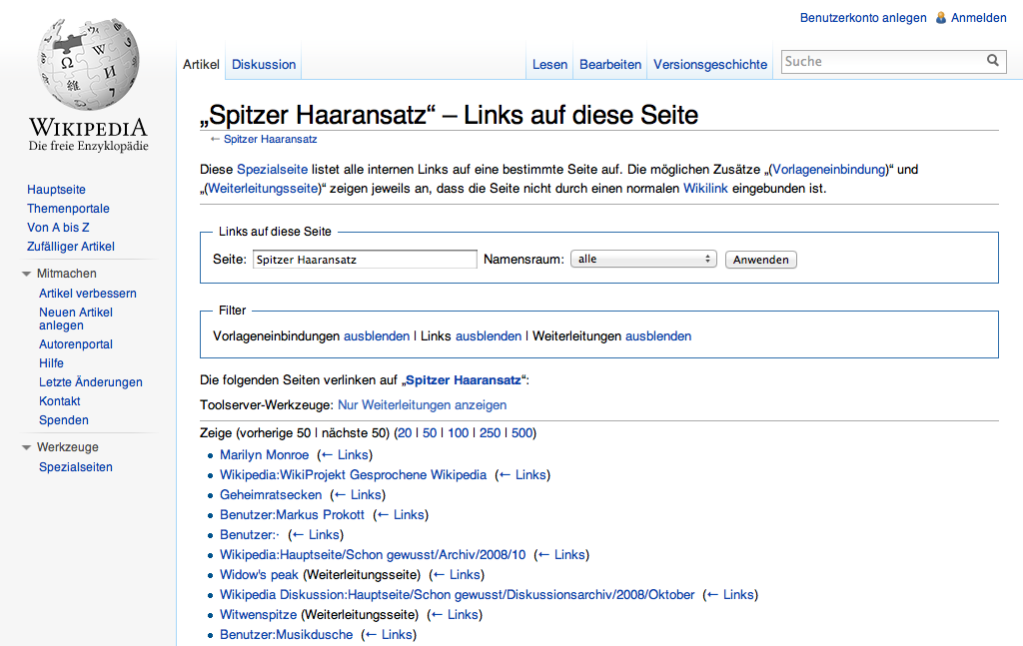
Task: Open Letzte Änderungen
Action: [91, 382]
